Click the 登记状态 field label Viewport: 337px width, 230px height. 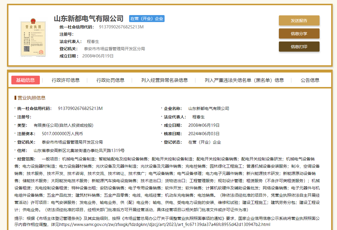(173, 142)
